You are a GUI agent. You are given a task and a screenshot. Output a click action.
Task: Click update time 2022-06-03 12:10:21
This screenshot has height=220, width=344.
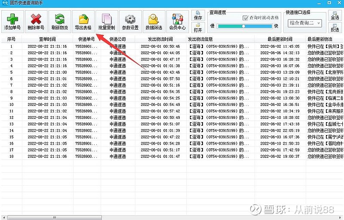click(280, 78)
